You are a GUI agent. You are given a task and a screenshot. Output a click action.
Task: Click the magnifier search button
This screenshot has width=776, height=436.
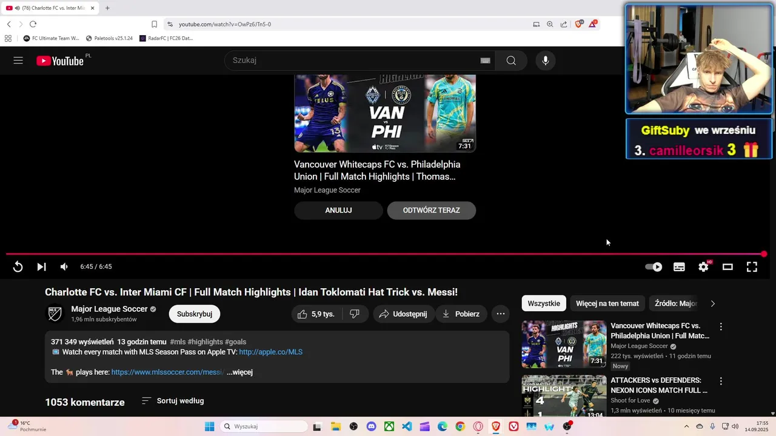tap(511, 61)
